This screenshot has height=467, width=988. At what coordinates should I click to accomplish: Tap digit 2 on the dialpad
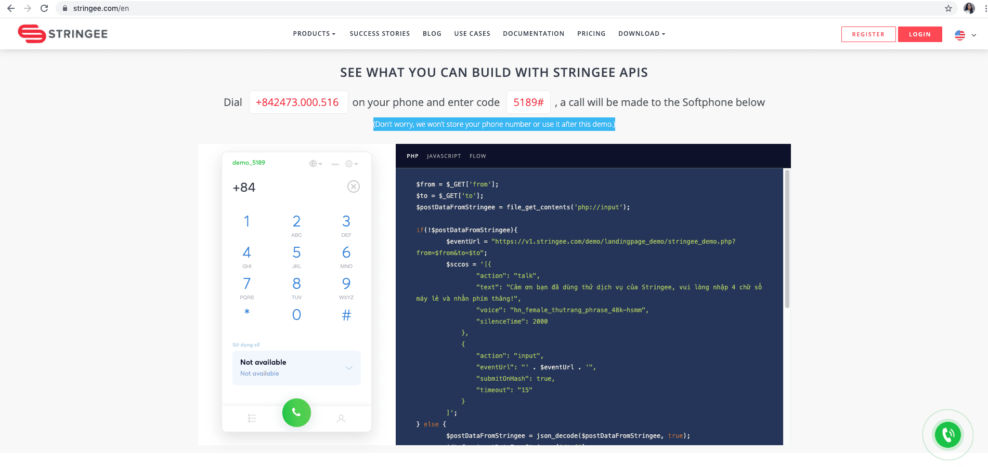(x=296, y=225)
